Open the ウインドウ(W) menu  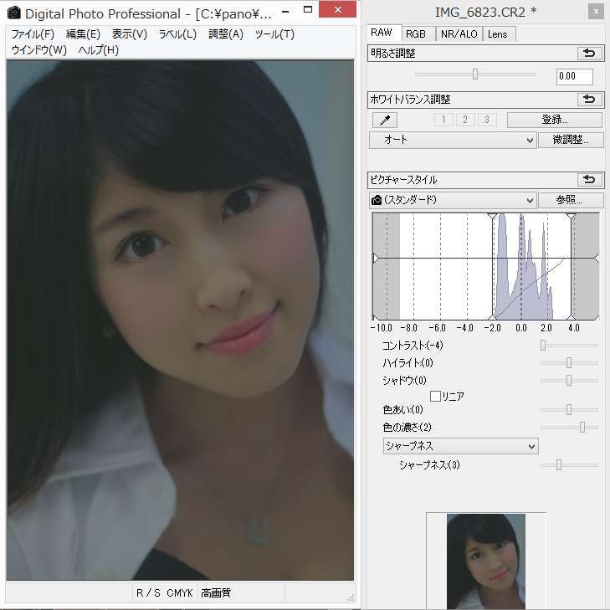point(39,50)
